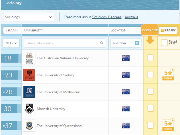180x135 pixels.
Task: Click the magnifier icon in University search
Action: 102,43
